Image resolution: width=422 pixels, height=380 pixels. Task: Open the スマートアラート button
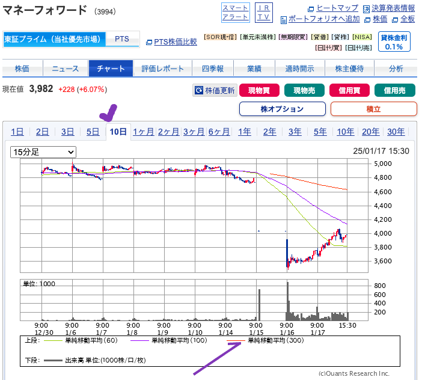(236, 13)
